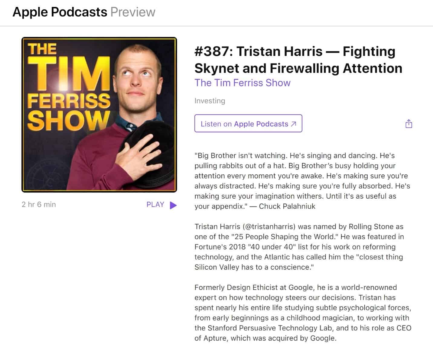The width and height of the screenshot is (433, 351).
Task: Click the share icon beside the episode
Action: [x=409, y=124]
